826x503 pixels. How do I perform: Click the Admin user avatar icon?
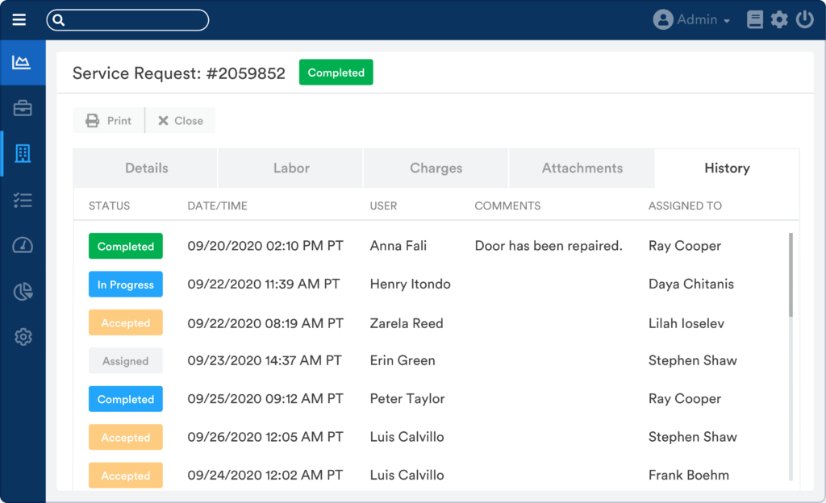[663, 20]
